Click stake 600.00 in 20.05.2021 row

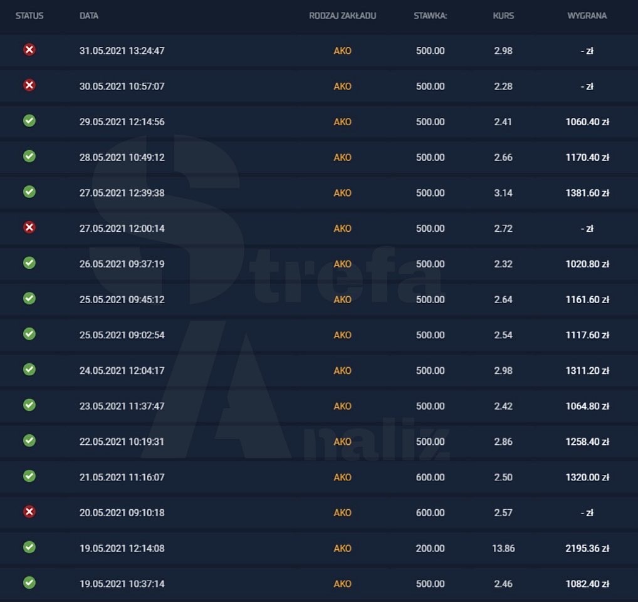(430, 512)
